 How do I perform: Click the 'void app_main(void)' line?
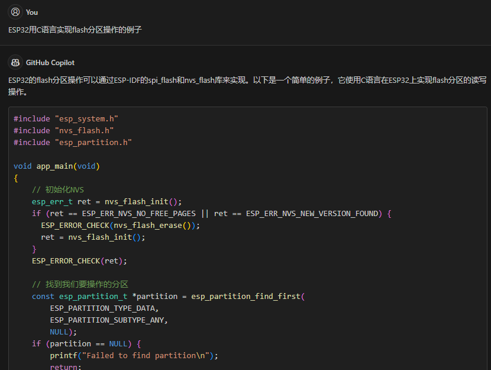pos(57,166)
